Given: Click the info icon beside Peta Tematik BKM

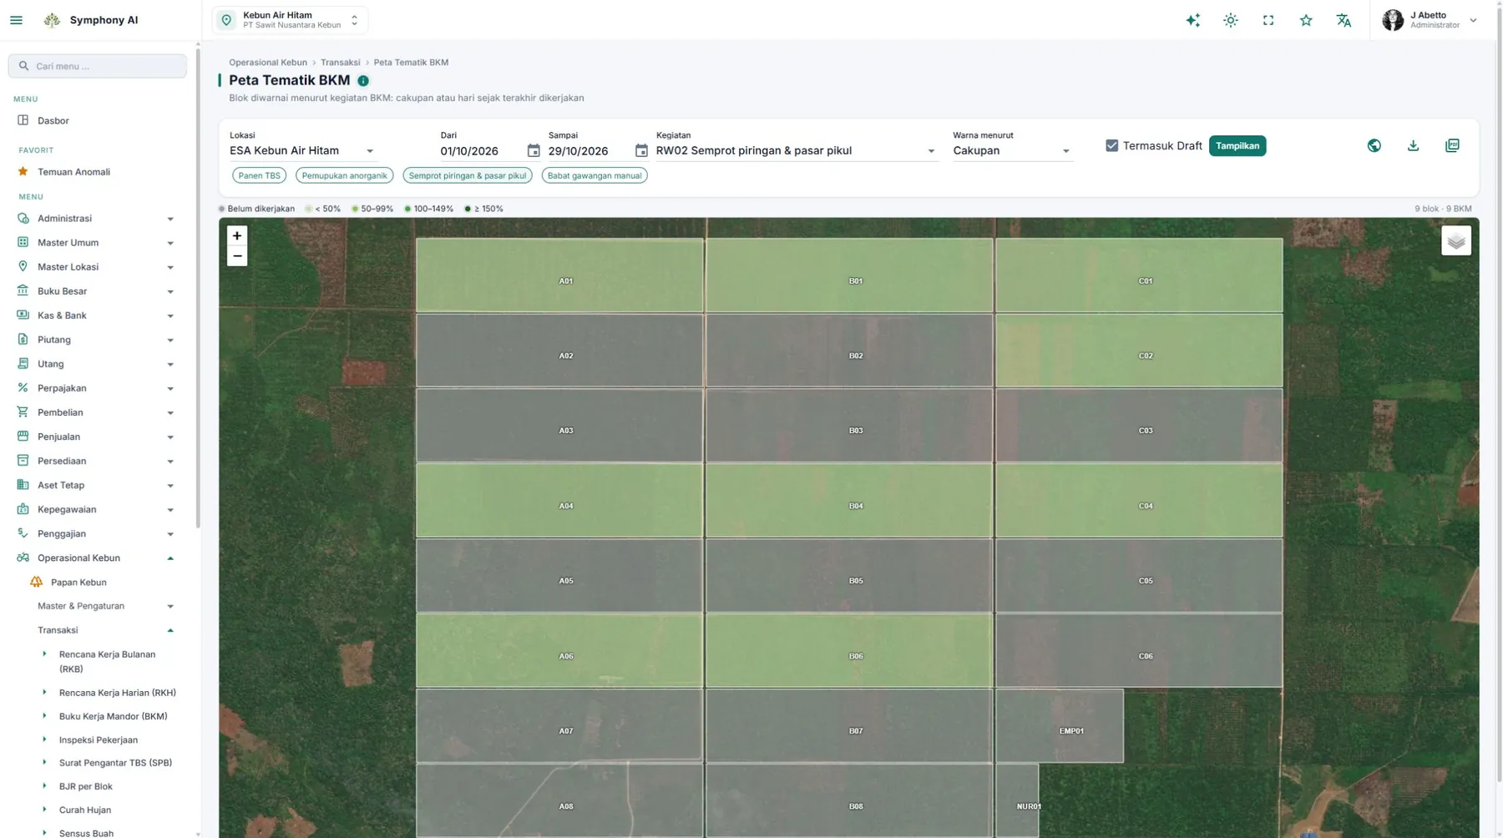Looking at the screenshot, I should tap(363, 81).
